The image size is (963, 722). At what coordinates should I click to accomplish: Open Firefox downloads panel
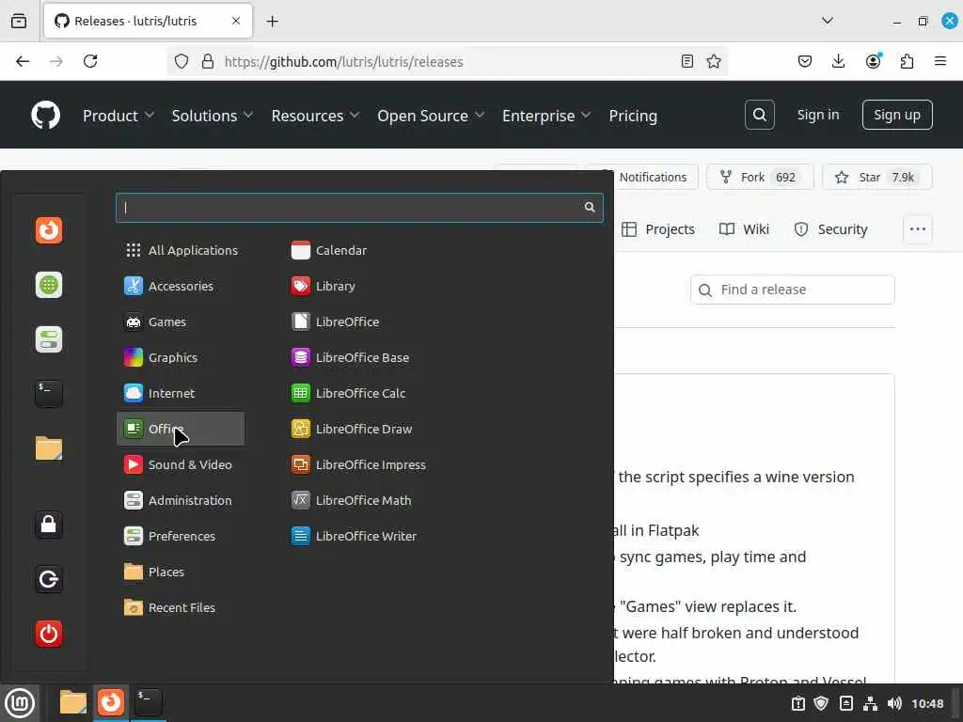[838, 61]
